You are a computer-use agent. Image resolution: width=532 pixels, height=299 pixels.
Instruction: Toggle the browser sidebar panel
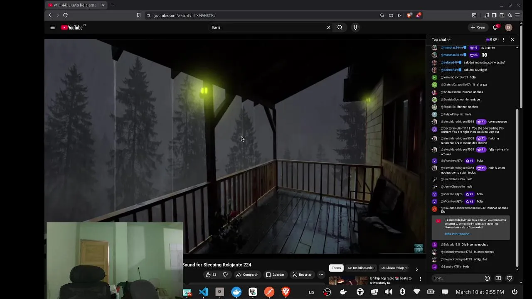pos(494,15)
